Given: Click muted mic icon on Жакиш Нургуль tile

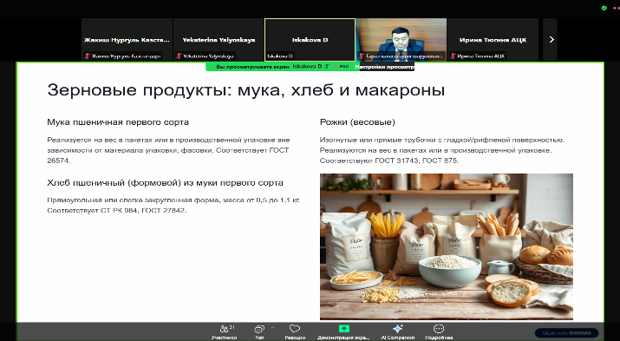Looking at the screenshot, I should point(87,56).
